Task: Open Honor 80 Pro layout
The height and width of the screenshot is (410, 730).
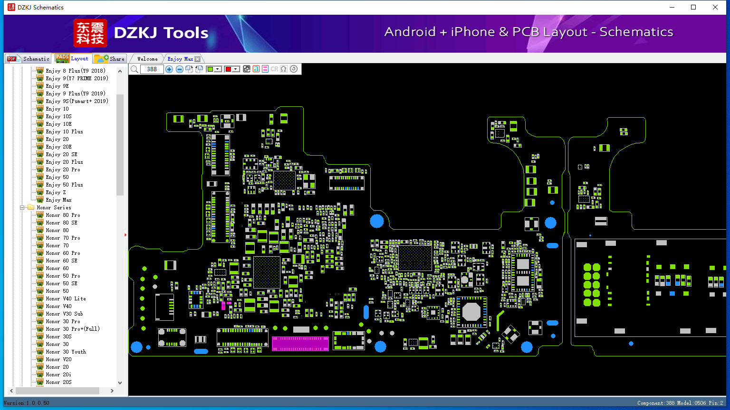Action: (x=63, y=215)
